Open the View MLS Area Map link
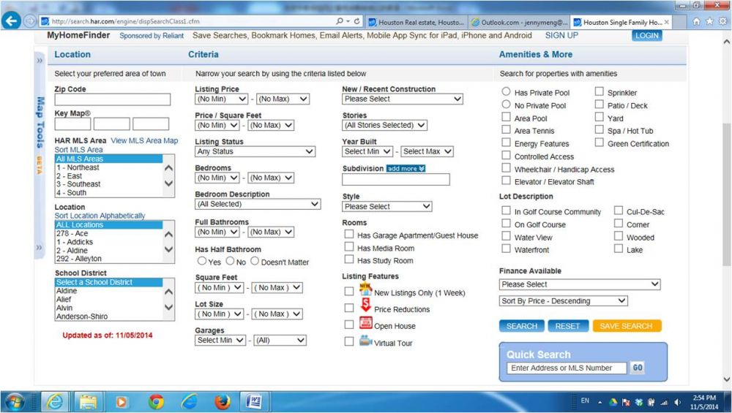The width and height of the screenshot is (732, 413). point(143,140)
